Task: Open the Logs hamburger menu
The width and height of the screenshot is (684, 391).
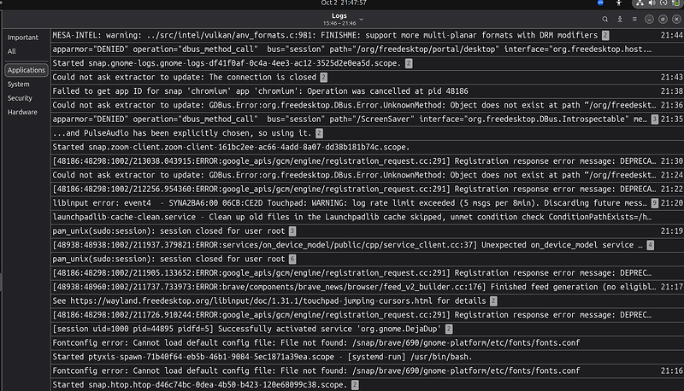Action: pyautogui.click(x=634, y=19)
